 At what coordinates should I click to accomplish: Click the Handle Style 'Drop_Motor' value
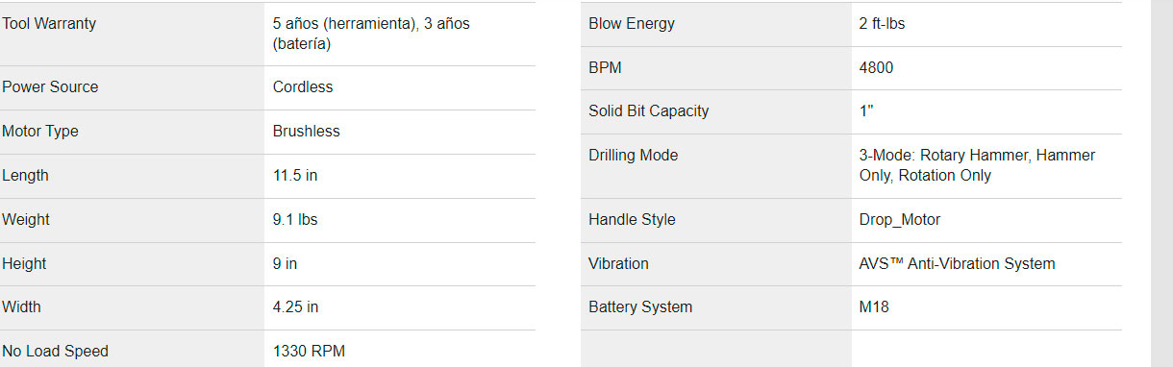coord(900,219)
